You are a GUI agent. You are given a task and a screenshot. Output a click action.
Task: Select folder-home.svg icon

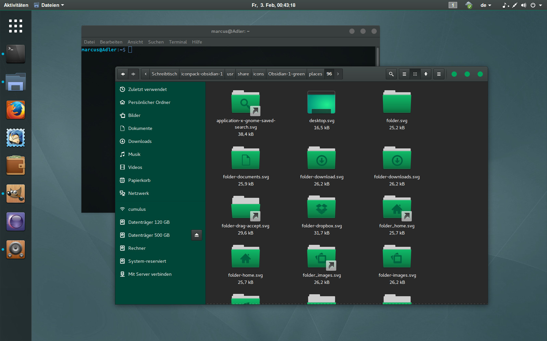pyautogui.click(x=245, y=257)
